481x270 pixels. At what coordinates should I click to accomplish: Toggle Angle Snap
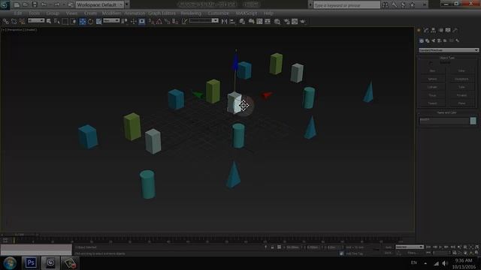(159, 22)
